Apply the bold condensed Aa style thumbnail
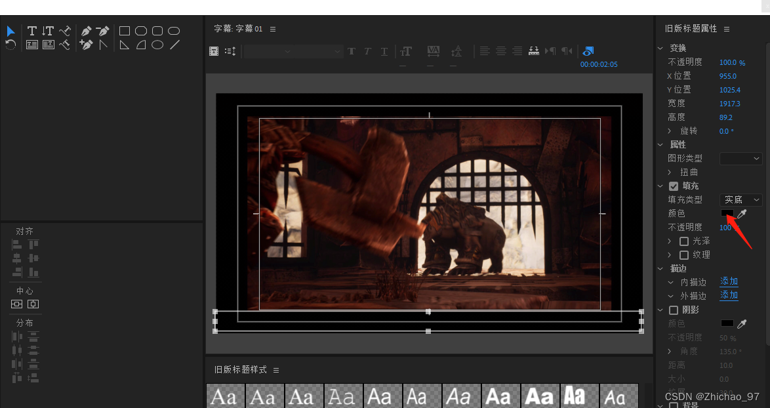Screen dimensions: 770x408 tap(579, 396)
